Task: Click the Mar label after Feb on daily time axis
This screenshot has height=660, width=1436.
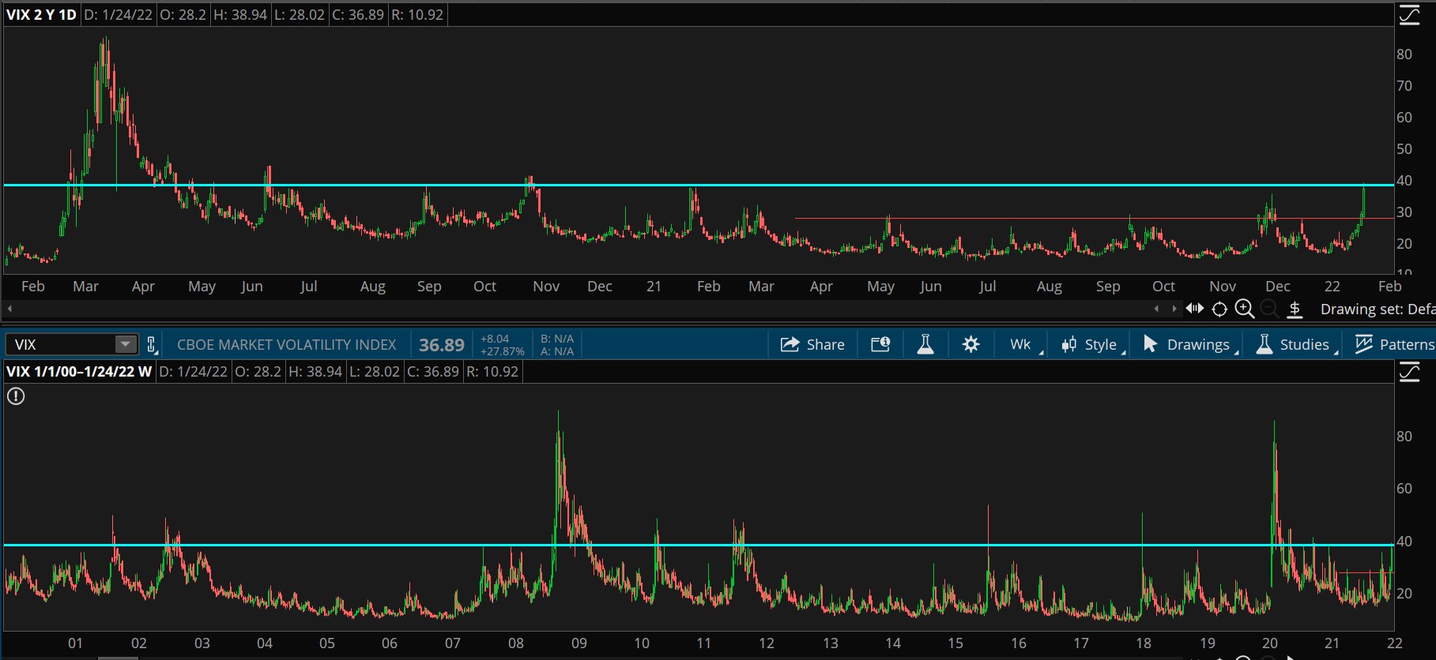Action: click(85, 287)
